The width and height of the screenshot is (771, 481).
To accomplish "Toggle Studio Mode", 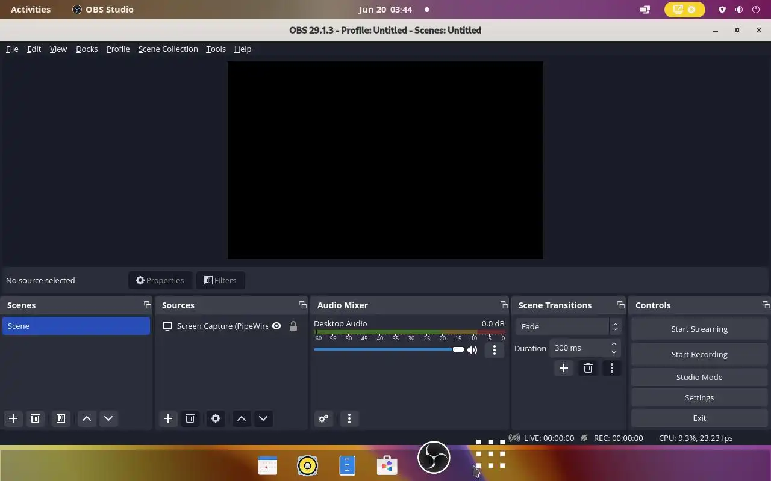I will pos(699,377).
